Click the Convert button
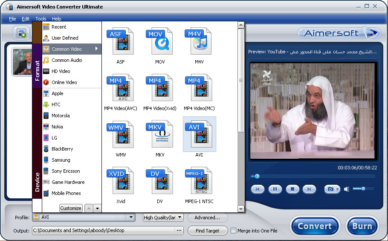 (x=315, y=226)
